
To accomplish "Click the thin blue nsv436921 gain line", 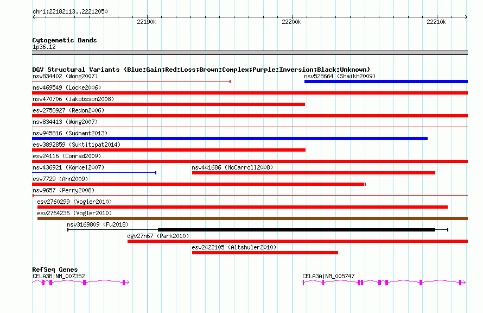I will (x=94, y=173).
